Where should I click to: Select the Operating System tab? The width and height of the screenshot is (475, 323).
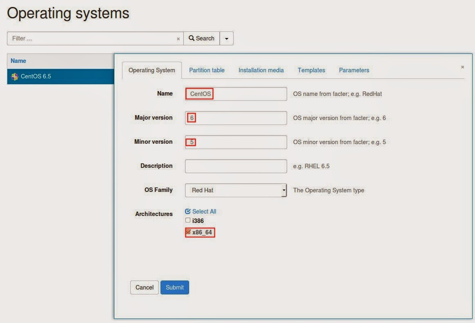click(152, 70)
